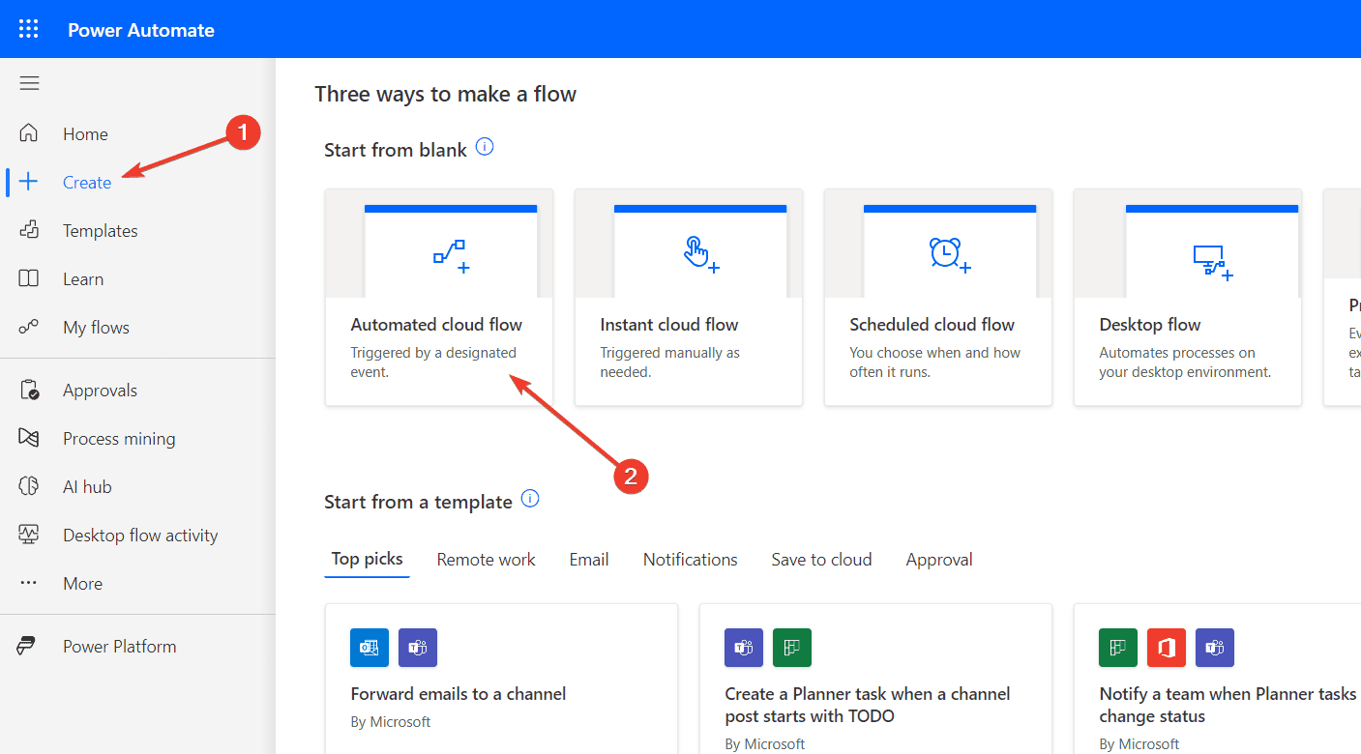Collapse the sidebar with the hamburger icon
1361x754 pixels.
(29, 83)
